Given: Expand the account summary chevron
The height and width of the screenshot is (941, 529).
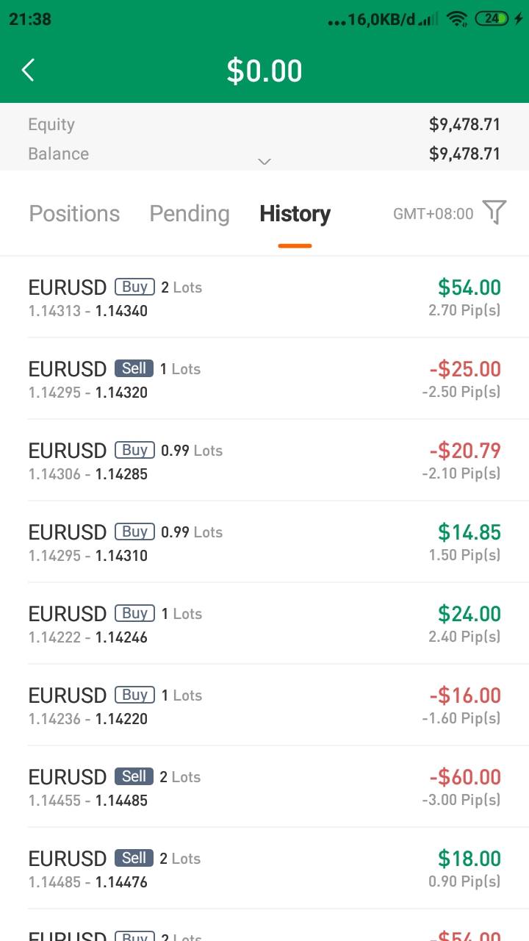Looking at the screenshot, I should coord(264,162).
